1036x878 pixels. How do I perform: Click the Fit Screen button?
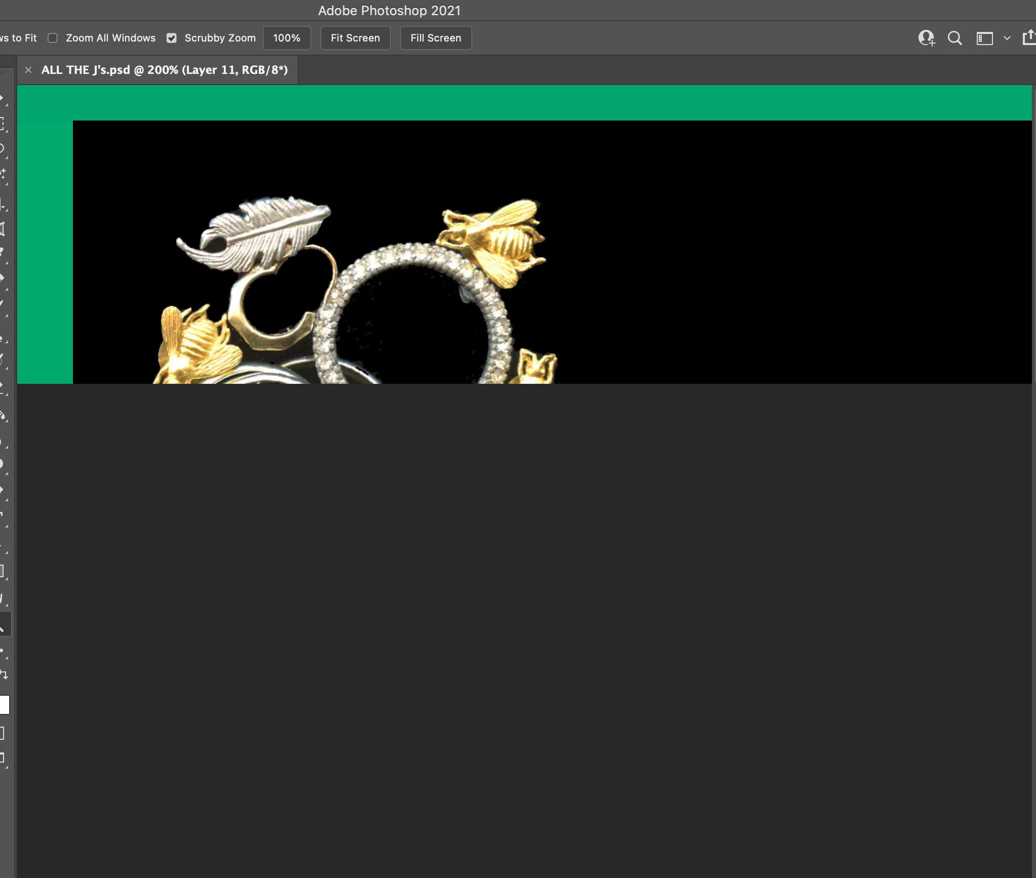pos(355,38)
